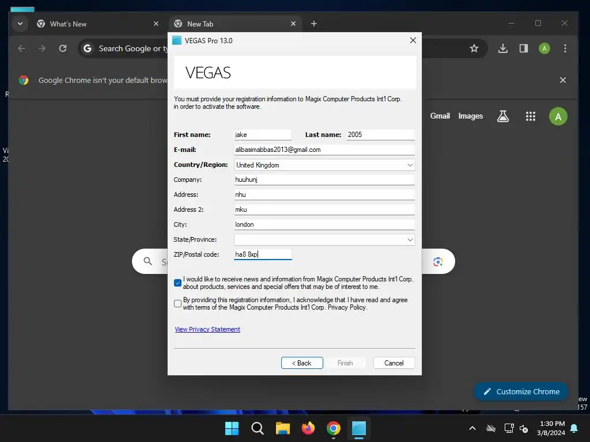The image size is (590, 442).
Task: Open the Chrome downloads icon
Action: point(502,48)
